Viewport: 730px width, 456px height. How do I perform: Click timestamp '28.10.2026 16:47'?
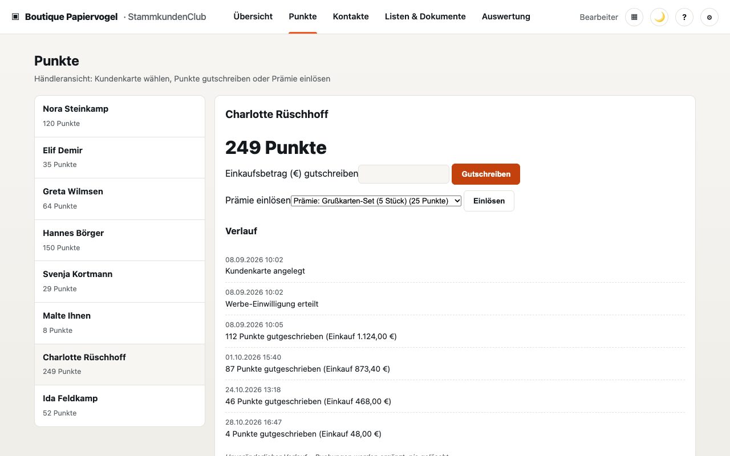[x=253, y=422]
